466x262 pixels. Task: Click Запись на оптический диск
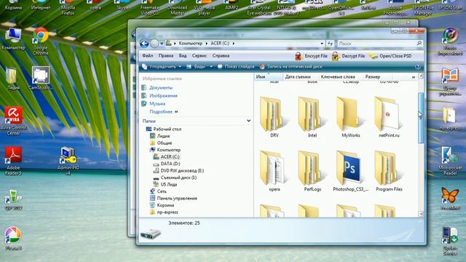point(291,66)
